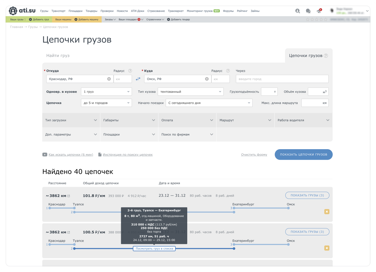This screenshot has width=376, height=272.
Task: Open the Грузы top menu
Action: point(44,11)
